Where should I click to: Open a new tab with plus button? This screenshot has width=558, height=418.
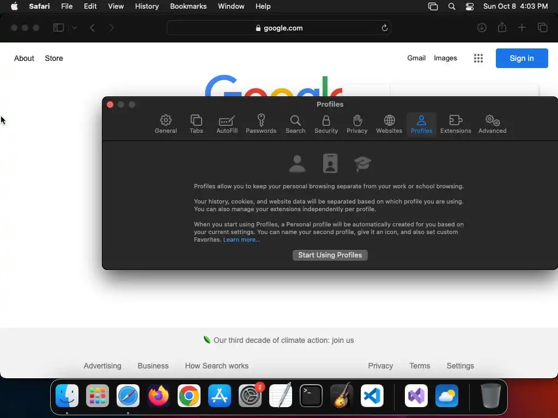tap(521, 28)
